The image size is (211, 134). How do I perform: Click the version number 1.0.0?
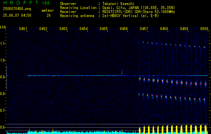point(46,3)
